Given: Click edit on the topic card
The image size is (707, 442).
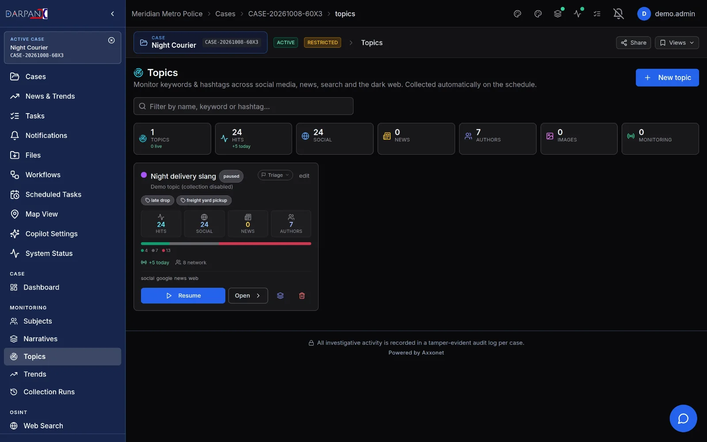Looking at the screenshot, I should 304,175.
